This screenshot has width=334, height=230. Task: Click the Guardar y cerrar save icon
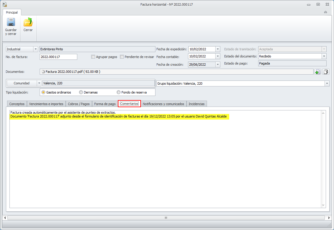tap(11, 22)
